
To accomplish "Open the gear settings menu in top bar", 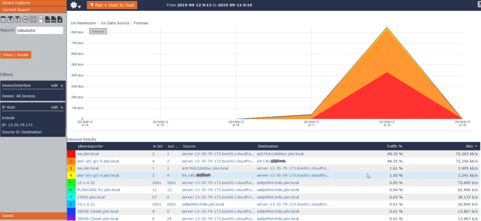I will pyautogui.click(x=75, y=5).
